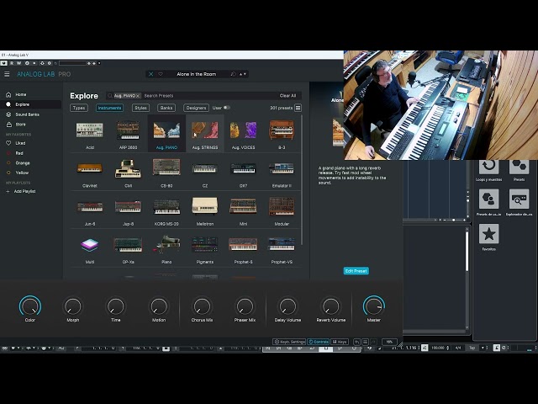Open preset name Alone in the Room

pos(196,74)
